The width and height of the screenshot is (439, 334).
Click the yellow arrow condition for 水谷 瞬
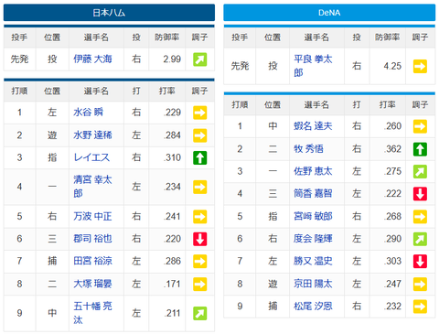tap(200, 113)
